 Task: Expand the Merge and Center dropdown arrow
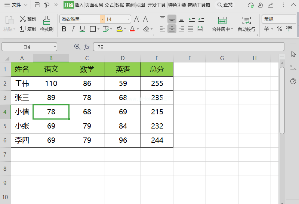tap(232, 29)
